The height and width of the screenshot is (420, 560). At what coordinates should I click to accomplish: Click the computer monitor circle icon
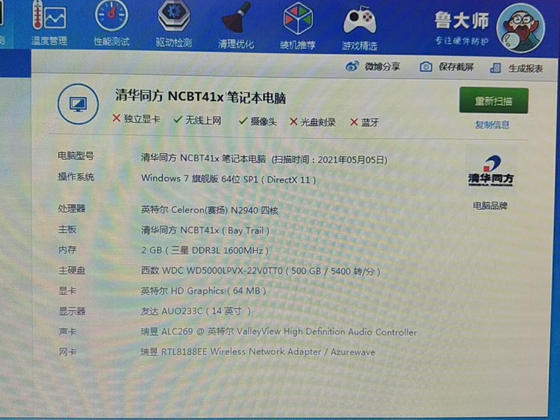[x=78, y=104]
